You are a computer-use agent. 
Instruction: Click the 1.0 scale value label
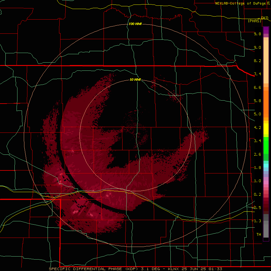(257, 181)
